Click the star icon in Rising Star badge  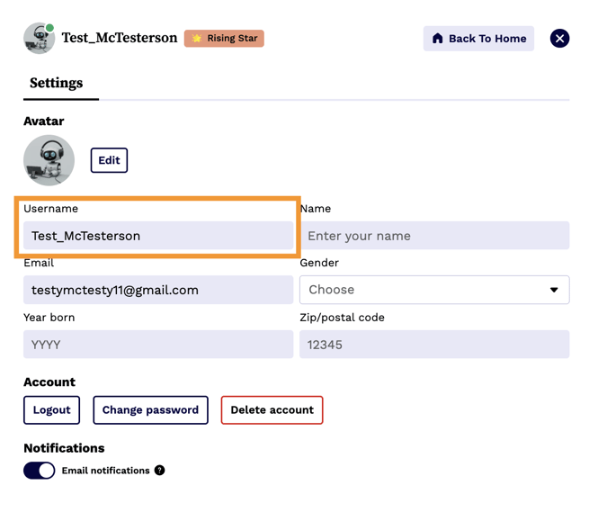tap(197, 39)
